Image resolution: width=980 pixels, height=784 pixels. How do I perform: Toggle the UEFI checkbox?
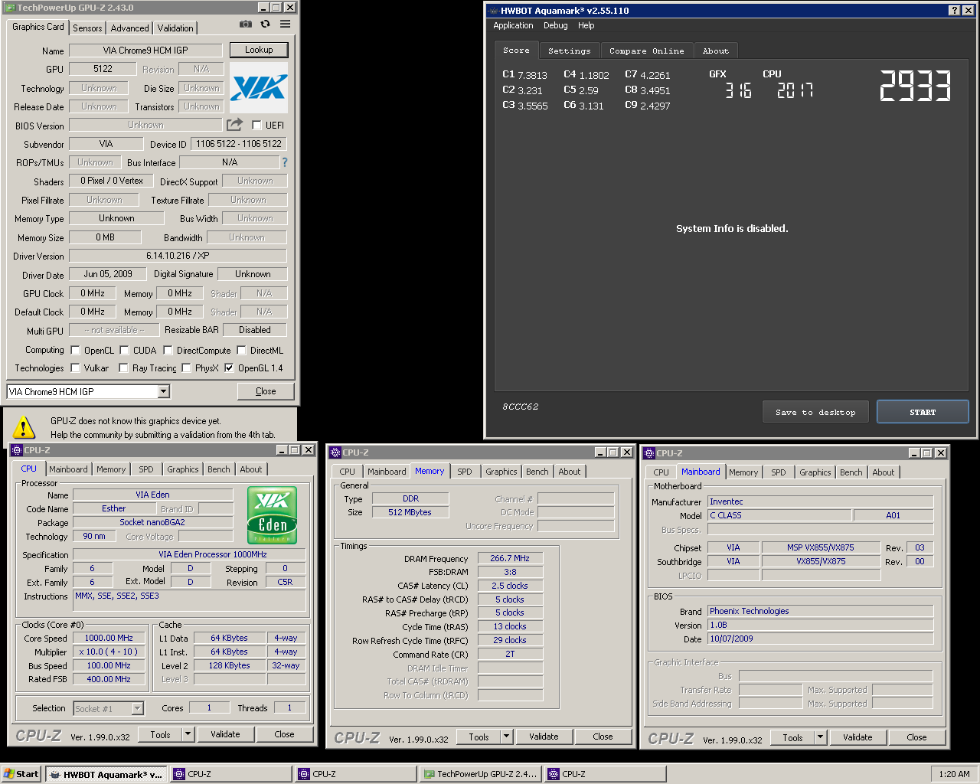click(x=256, y=125)
